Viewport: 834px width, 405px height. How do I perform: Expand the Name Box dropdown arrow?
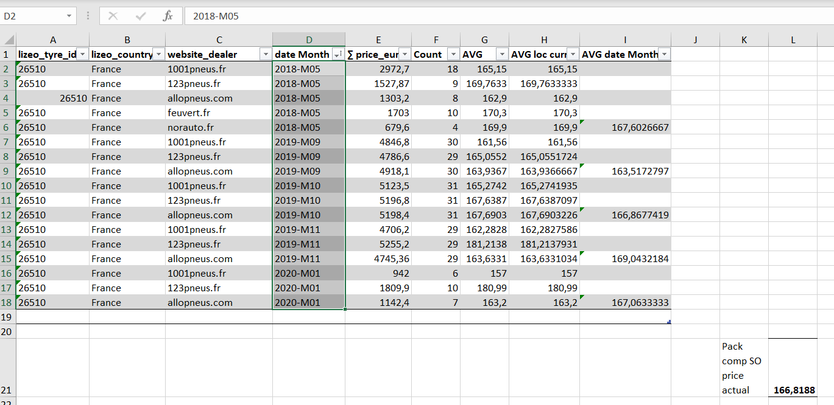pyautogui.click(x=69, y=16)
